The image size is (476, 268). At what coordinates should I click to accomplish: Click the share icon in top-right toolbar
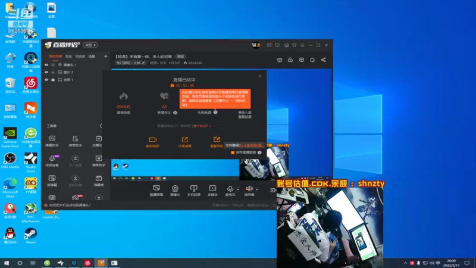(x=323, y=60)
